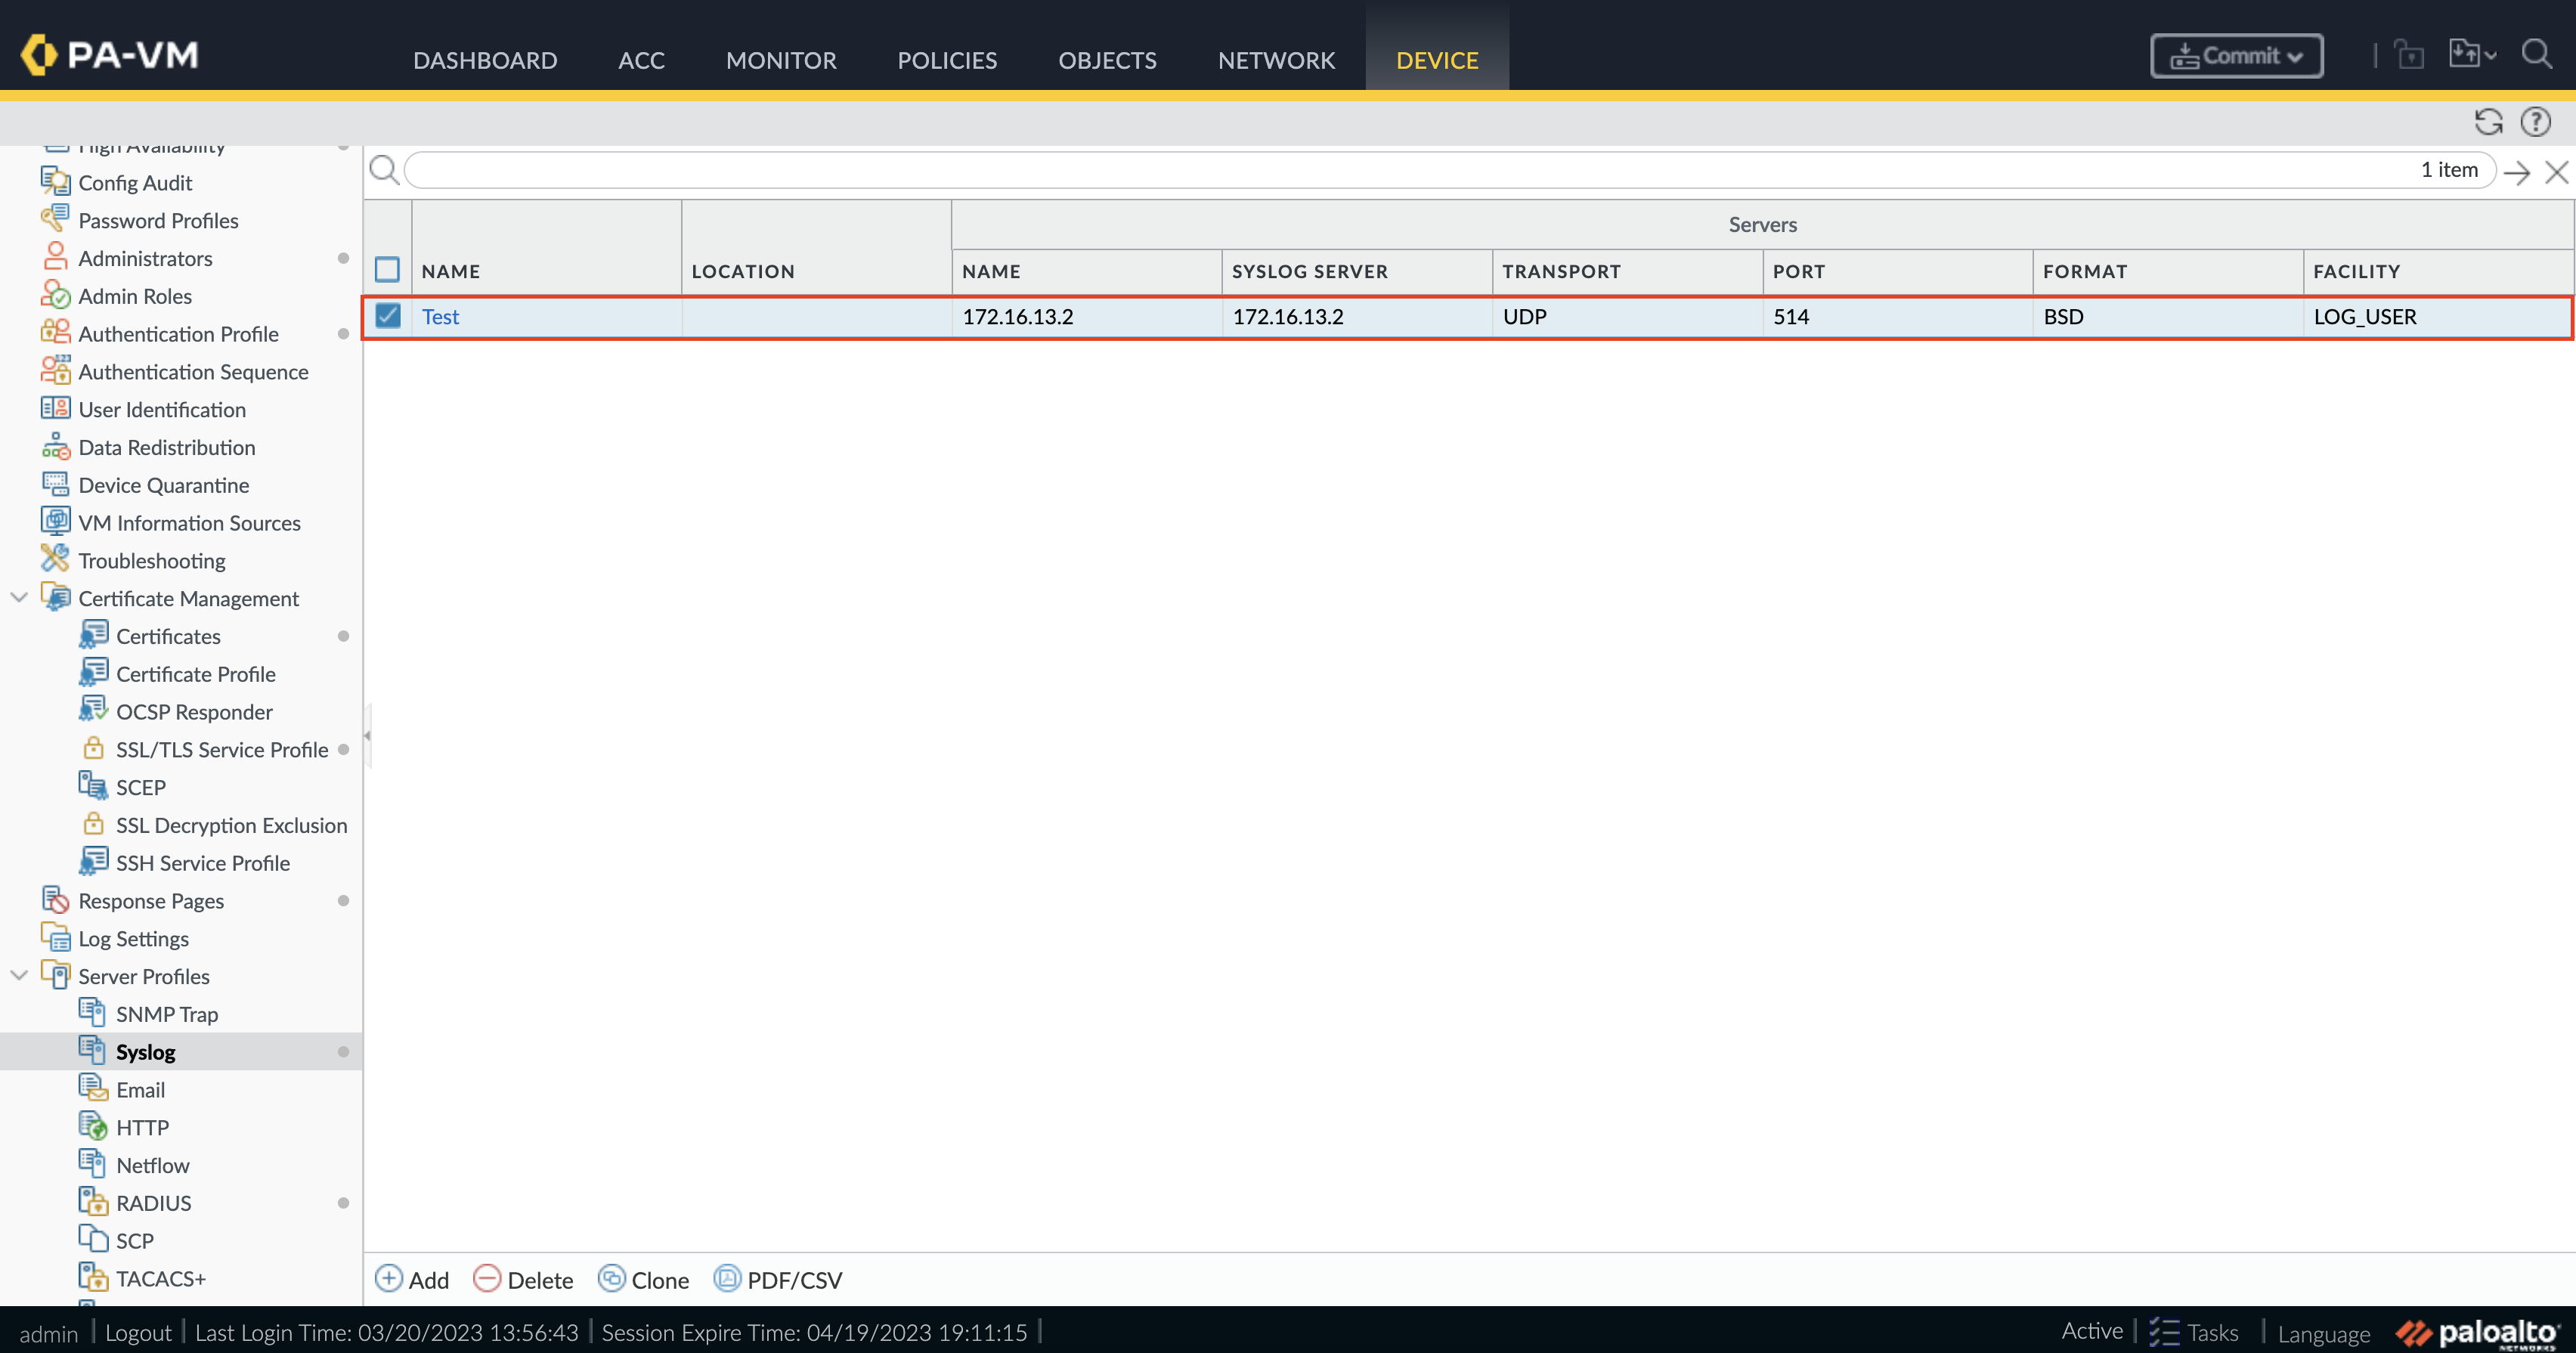Open the Tasks list icon
2576x1353 pixels.
(2163, 1332)
